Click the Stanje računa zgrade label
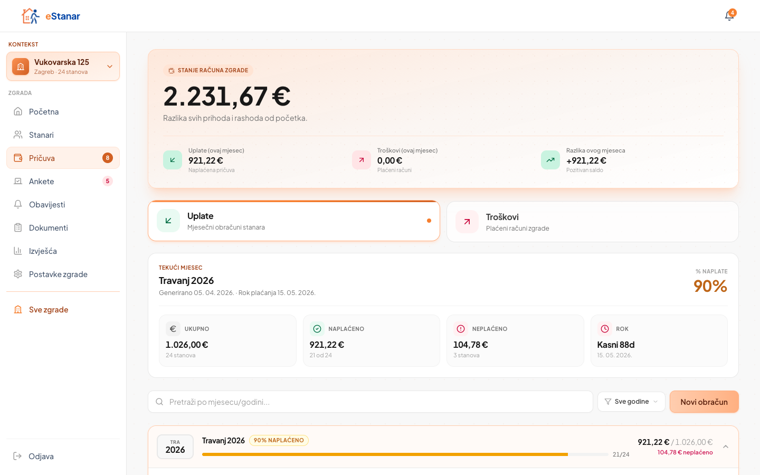This screenshot has height=475, width=760. [x=208, y=70]
